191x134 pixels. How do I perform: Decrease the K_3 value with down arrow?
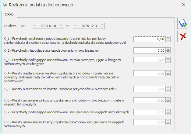click(x=168, y=61)
